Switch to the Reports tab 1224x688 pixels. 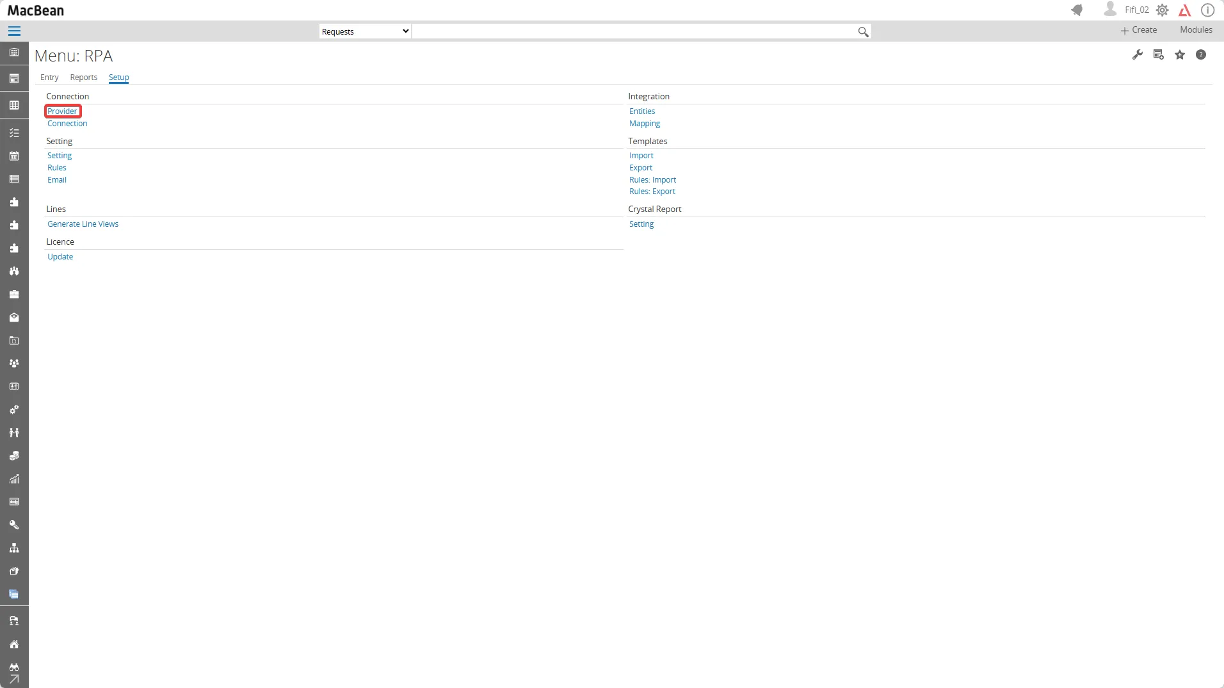(x=83, y=77)
